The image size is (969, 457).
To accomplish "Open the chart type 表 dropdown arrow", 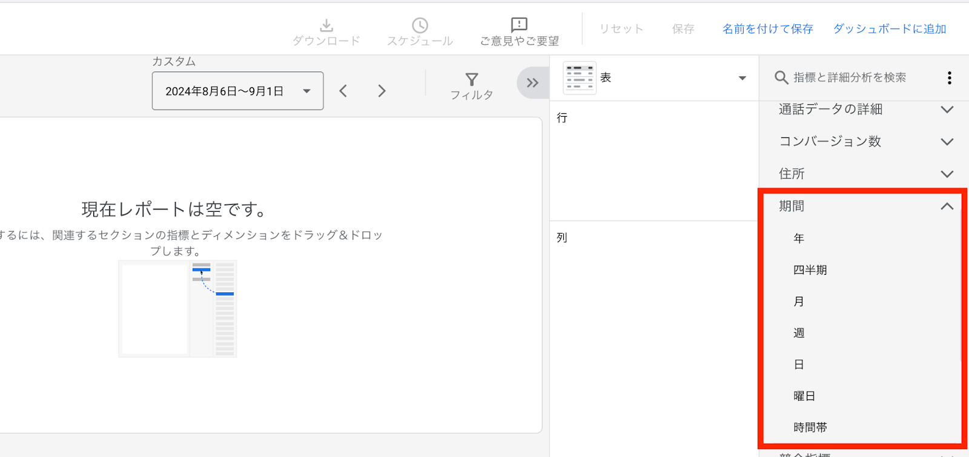I will coord(742,78).
